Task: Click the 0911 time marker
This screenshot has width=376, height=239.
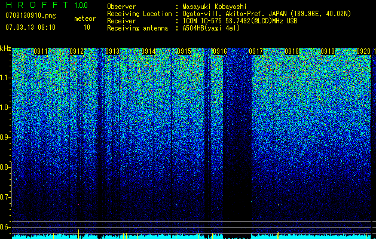Action: (x=41, y=51)
